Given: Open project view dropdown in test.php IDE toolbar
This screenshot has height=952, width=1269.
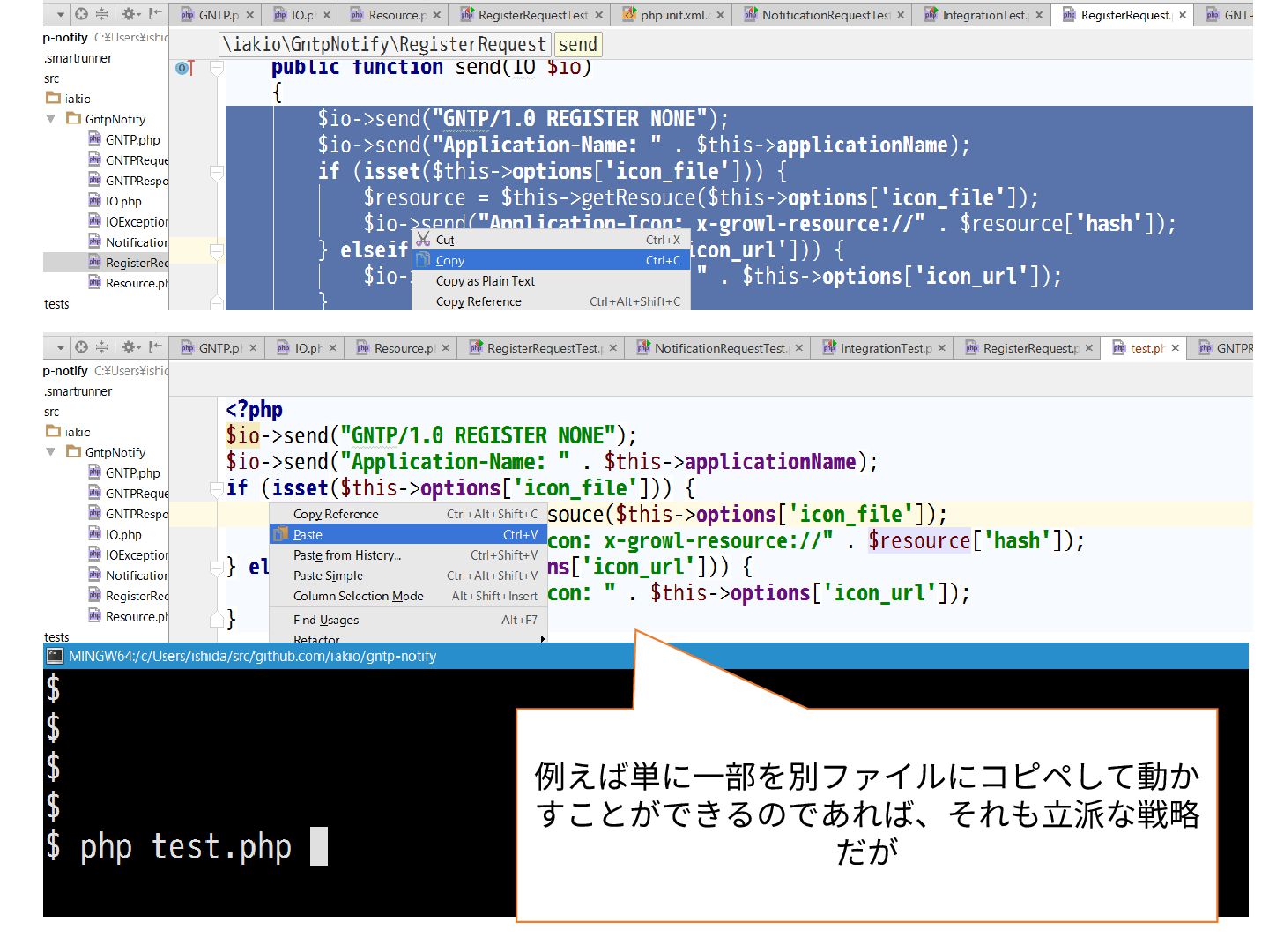Looking at the screenshot, I should pos(60,347).
